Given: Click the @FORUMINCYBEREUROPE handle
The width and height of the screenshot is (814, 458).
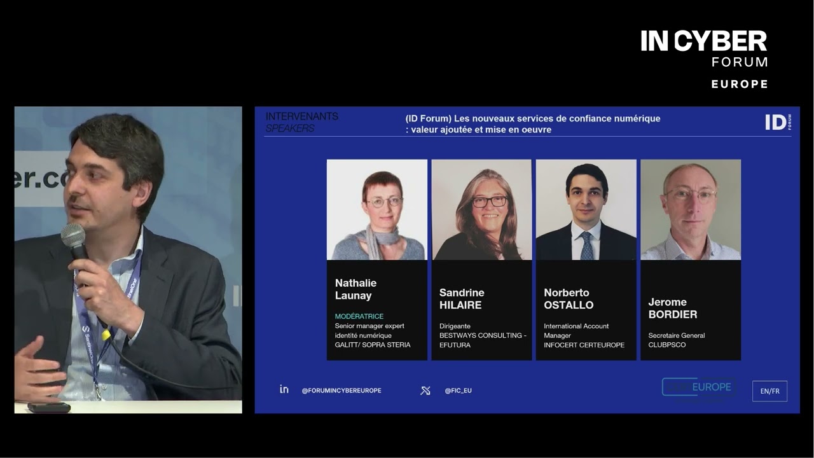Looking at the screenshot, I should [x=341, y=391].
